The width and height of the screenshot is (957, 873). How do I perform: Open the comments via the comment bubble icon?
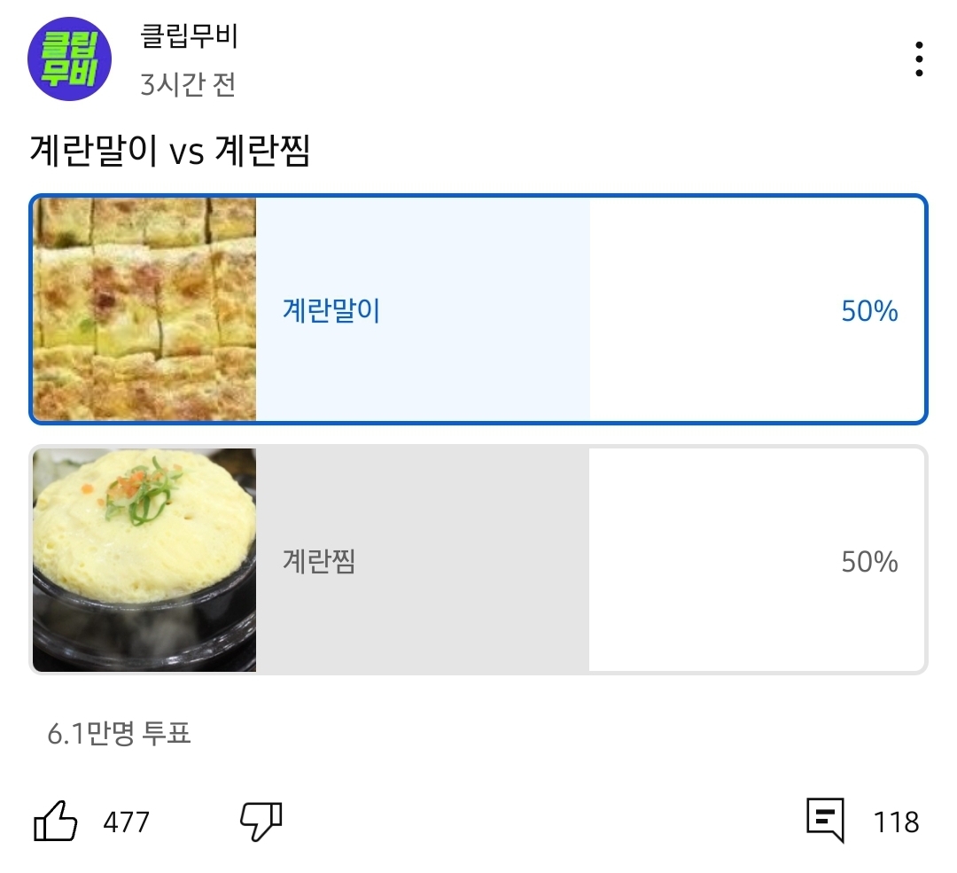point(825,822)
